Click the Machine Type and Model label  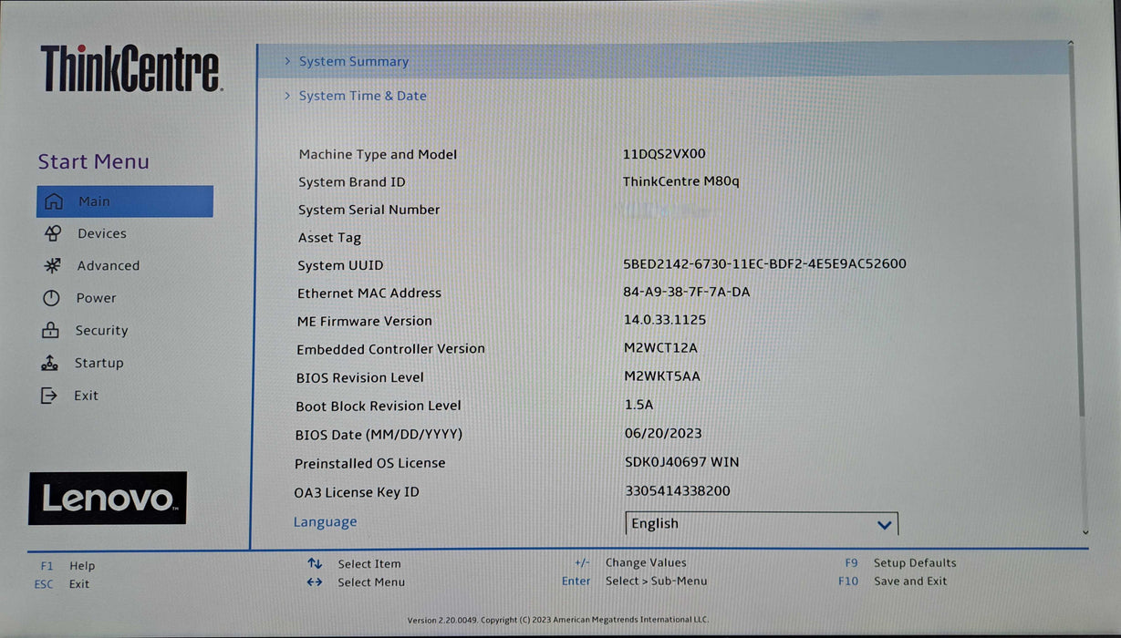click(378, 155)
